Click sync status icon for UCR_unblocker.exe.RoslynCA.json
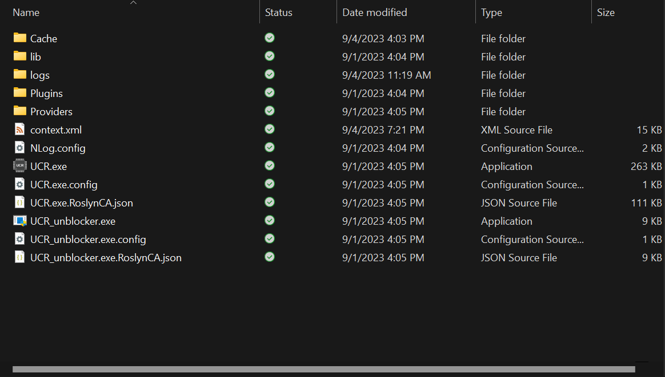 coord(270,256)
